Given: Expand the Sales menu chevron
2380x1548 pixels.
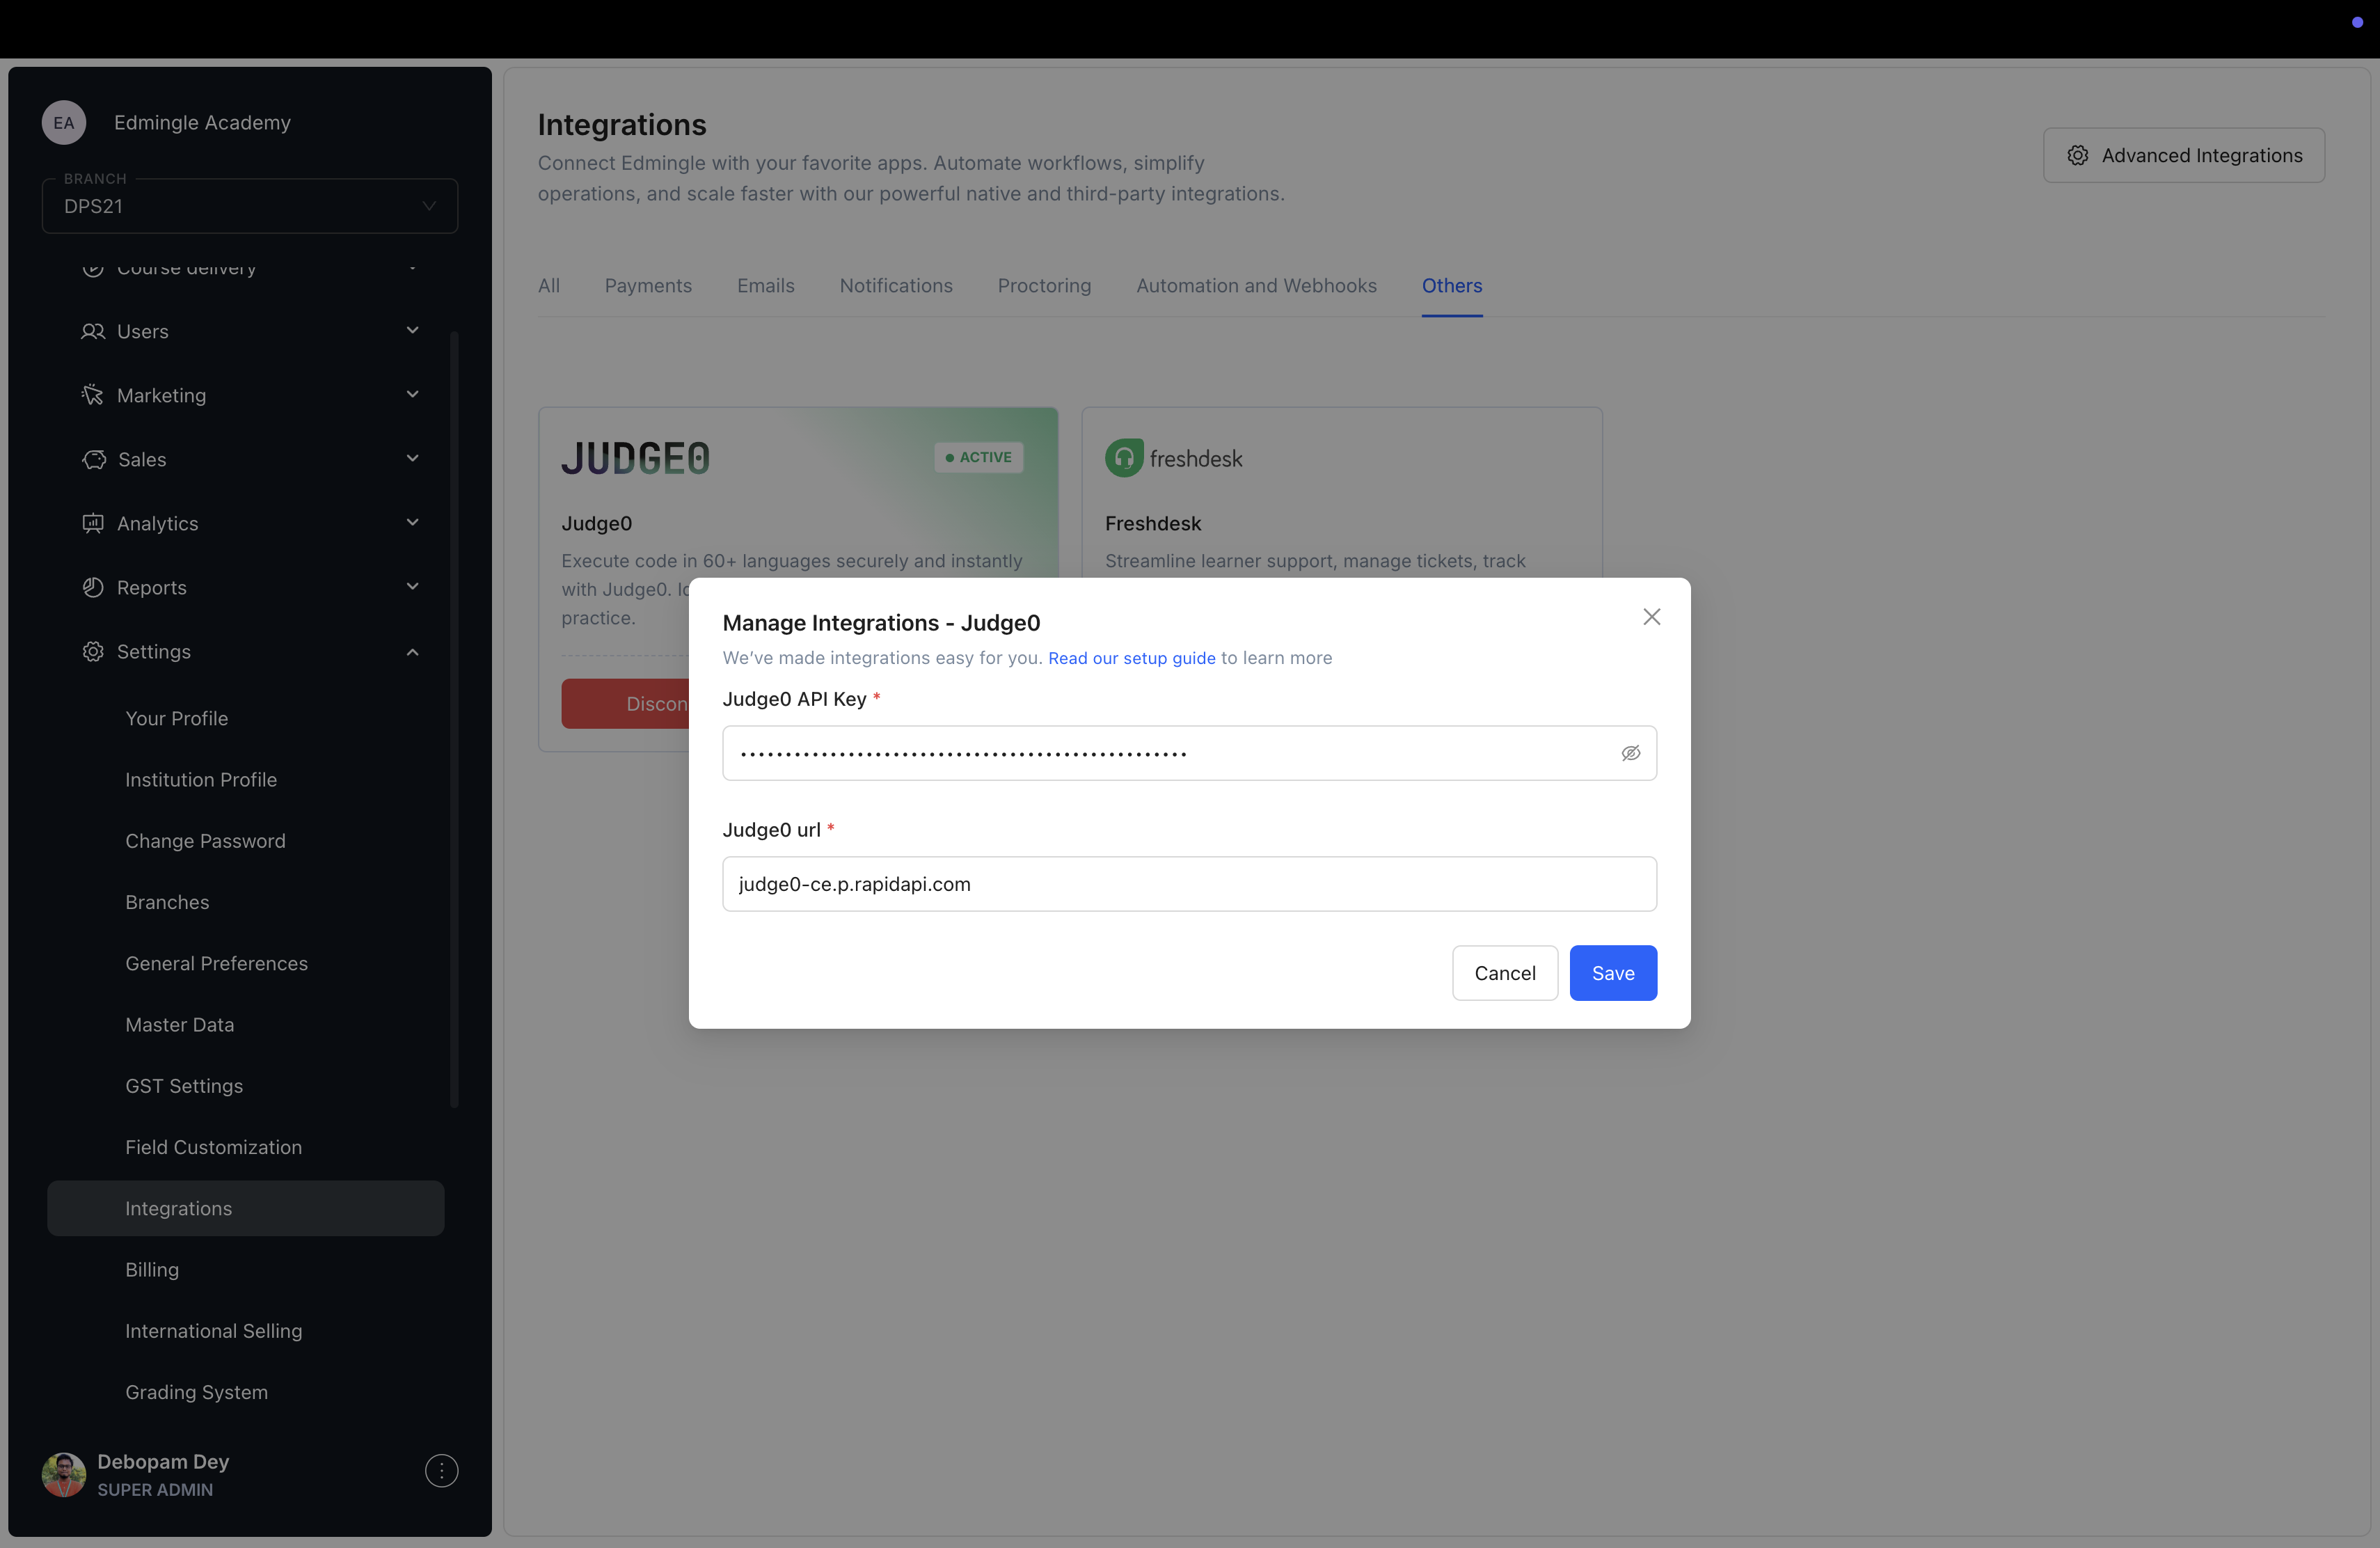Looking at the screenshot, I should (x=412, y=458).
